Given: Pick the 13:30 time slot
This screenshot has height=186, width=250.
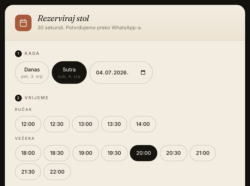Looking at the screenshot, I should 114,124.
